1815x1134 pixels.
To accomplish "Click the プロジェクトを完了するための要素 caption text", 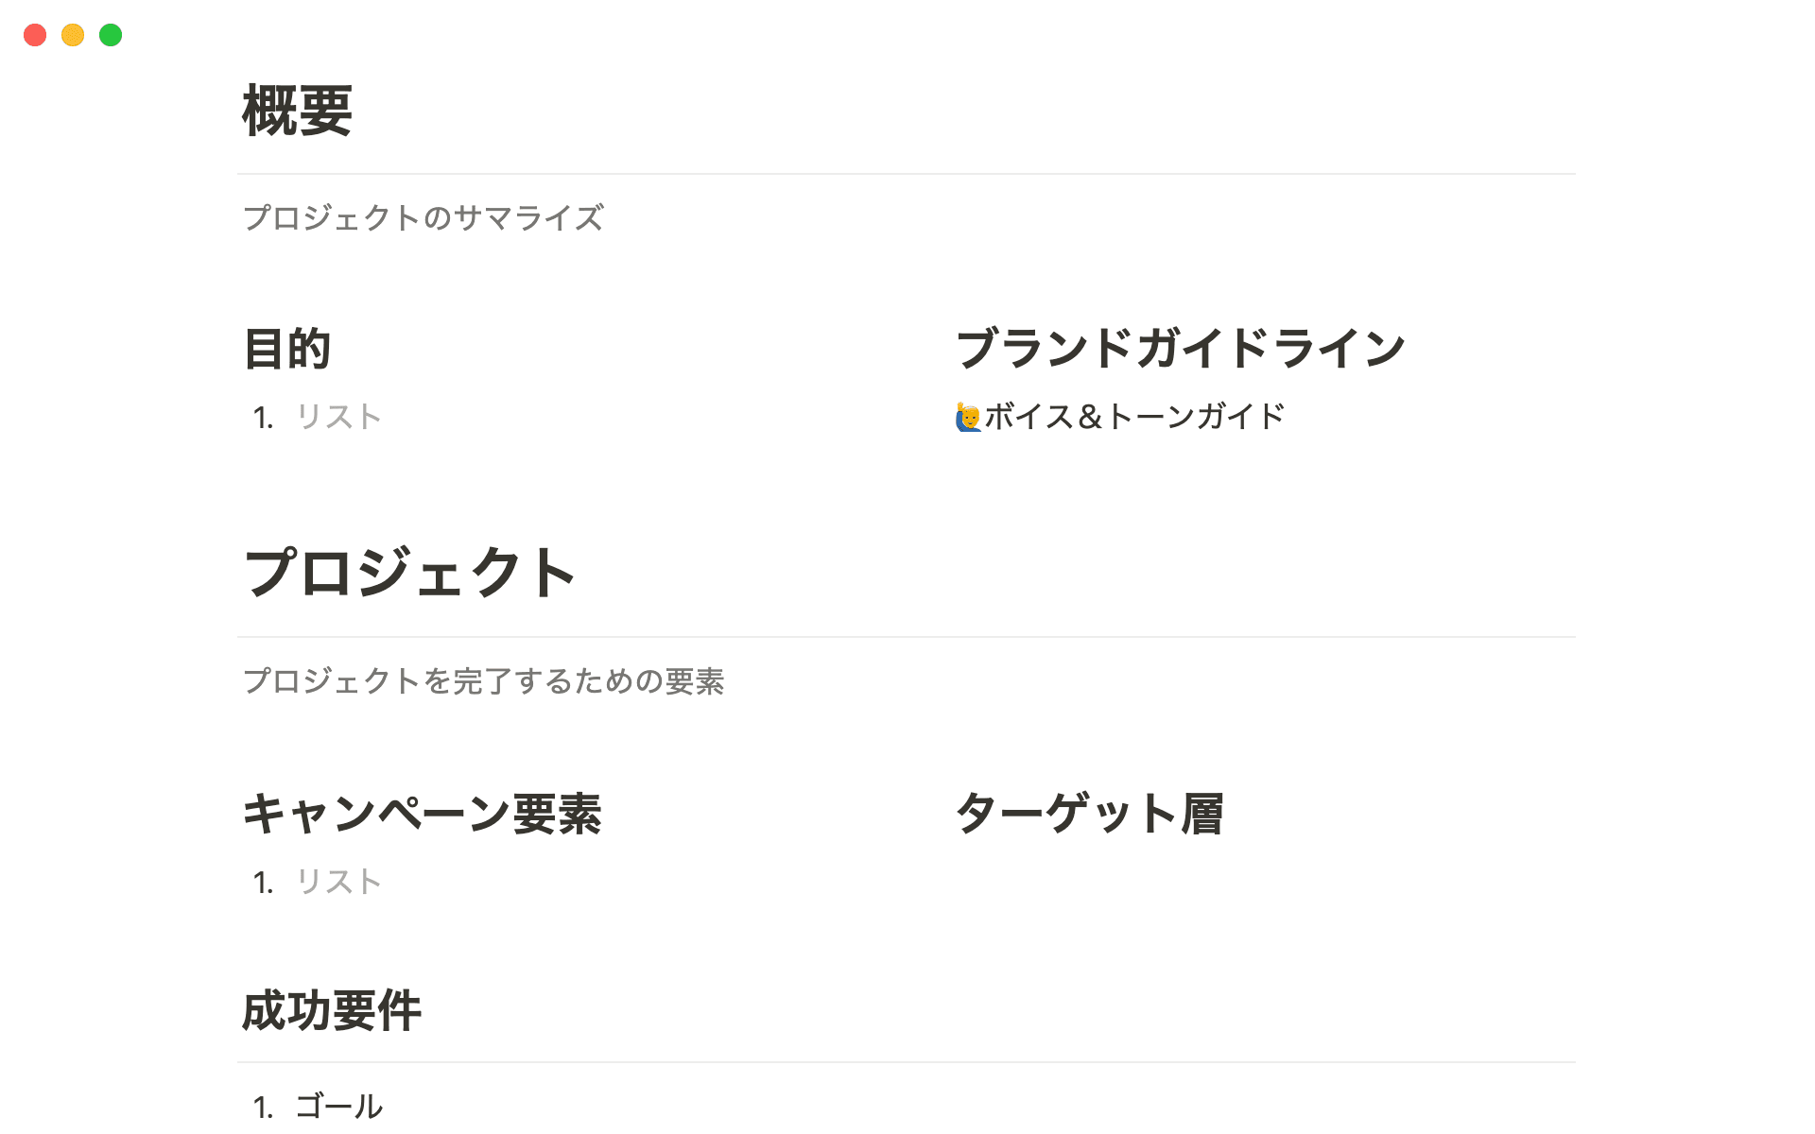I will [x=485, y=682].
